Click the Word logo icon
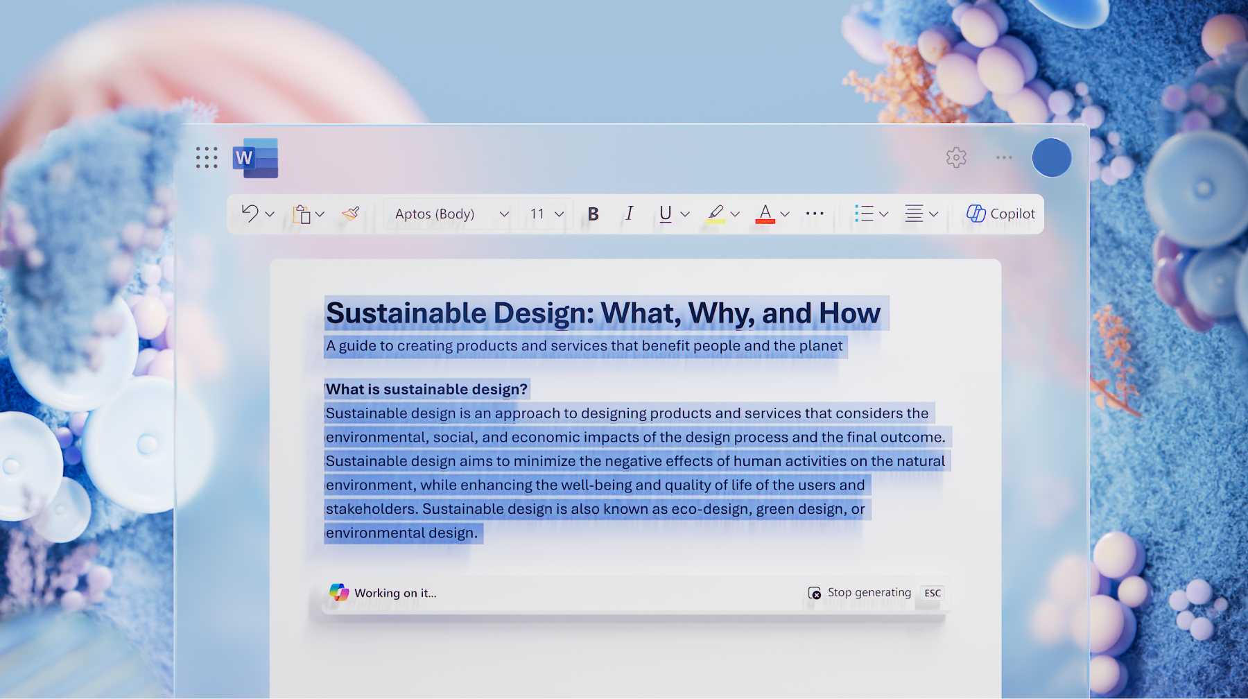This screenshot has width=1248, height=699. (x=256, y=158)
